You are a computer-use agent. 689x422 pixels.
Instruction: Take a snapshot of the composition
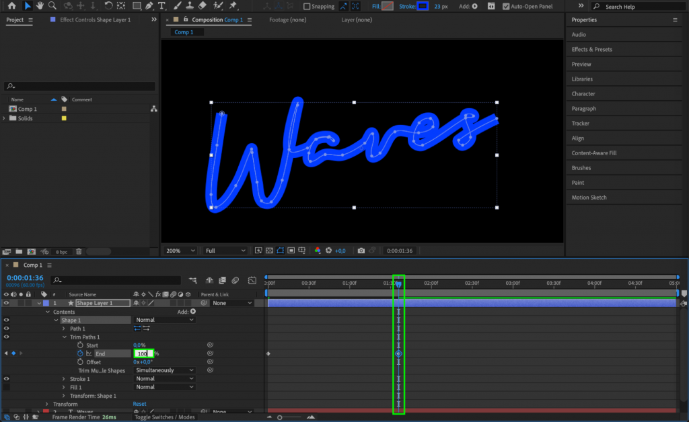click(x=361, y=250)
